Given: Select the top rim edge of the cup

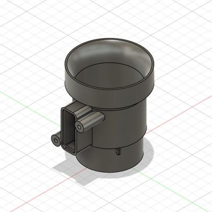Looking at the screenshot, I should (x=110, y=39).
